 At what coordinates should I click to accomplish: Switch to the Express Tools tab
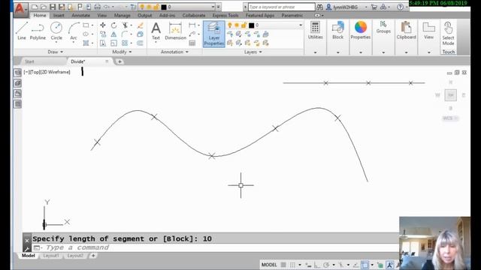coord(225,15)
